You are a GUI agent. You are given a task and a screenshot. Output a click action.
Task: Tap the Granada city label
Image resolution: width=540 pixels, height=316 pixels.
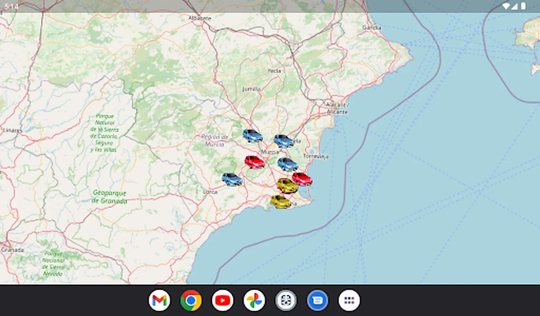(13, 250)
